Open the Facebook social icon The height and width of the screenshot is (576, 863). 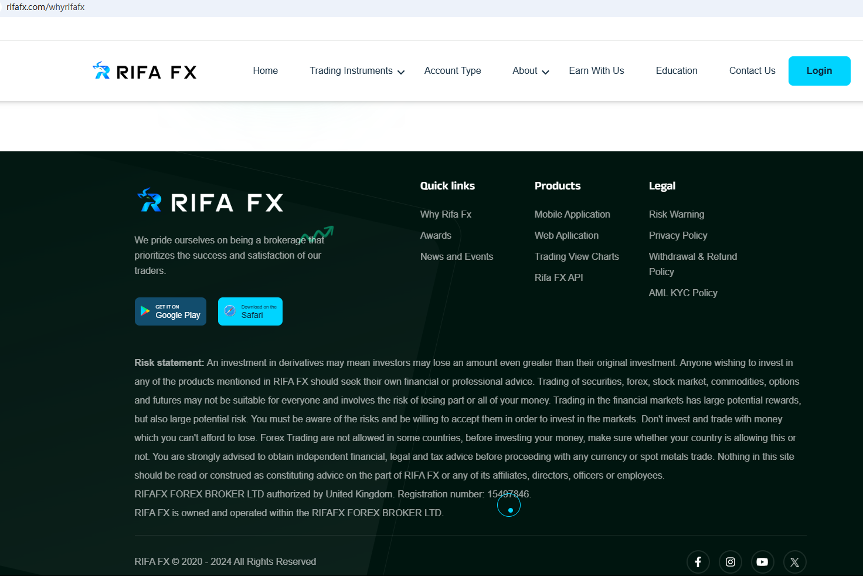click(698, 562)
